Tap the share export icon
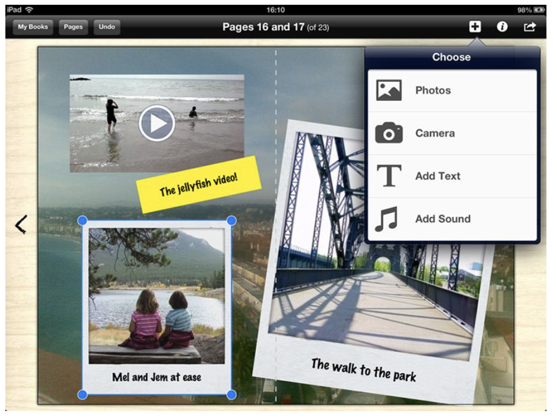This screenshot has height=417, width=553. 529,26
